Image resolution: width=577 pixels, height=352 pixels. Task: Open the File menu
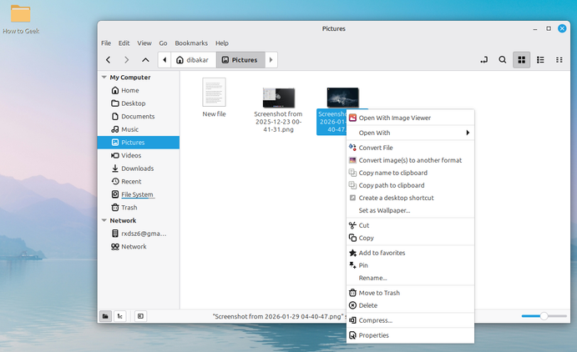(x=106, y=43)
